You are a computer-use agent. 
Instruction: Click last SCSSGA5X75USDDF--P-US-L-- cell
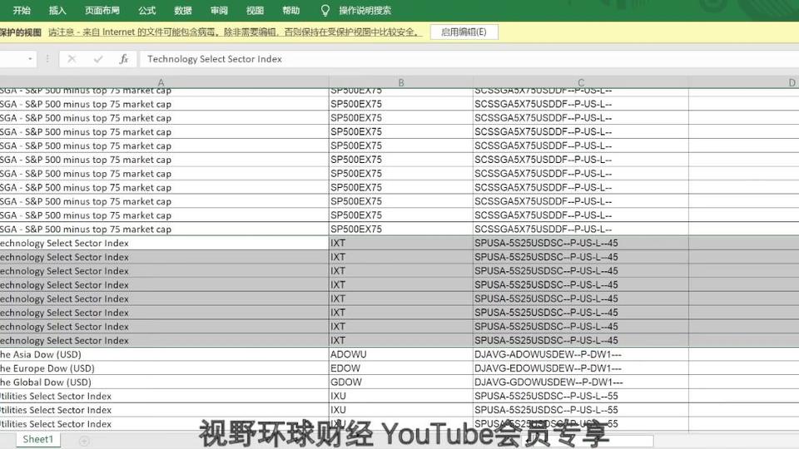581,229
